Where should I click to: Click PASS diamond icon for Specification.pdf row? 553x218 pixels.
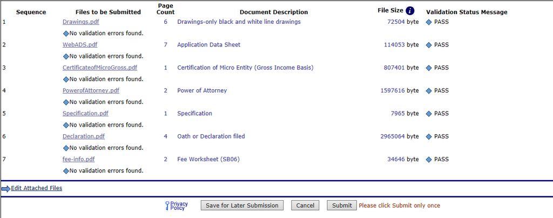(x=429, y=114)
